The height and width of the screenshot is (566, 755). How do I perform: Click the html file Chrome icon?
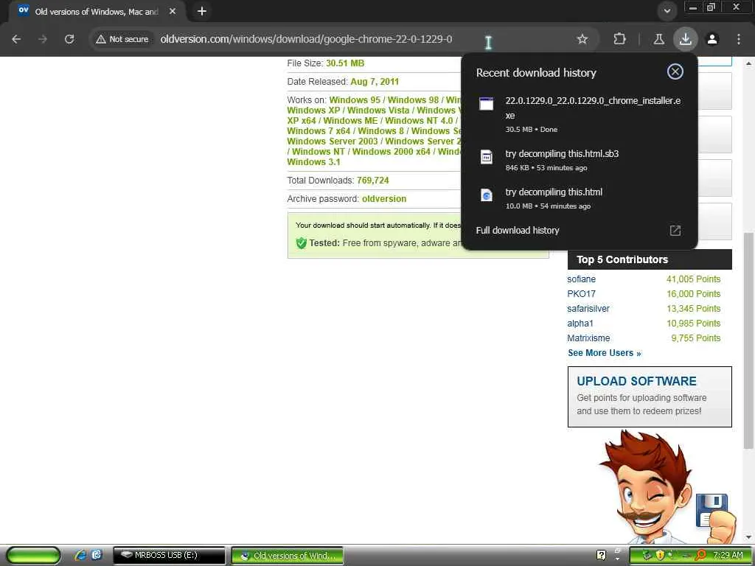487,195
